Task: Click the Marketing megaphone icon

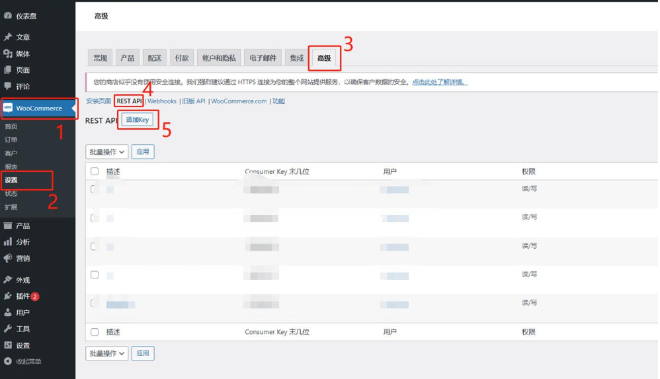Action: tap(8, 258)
